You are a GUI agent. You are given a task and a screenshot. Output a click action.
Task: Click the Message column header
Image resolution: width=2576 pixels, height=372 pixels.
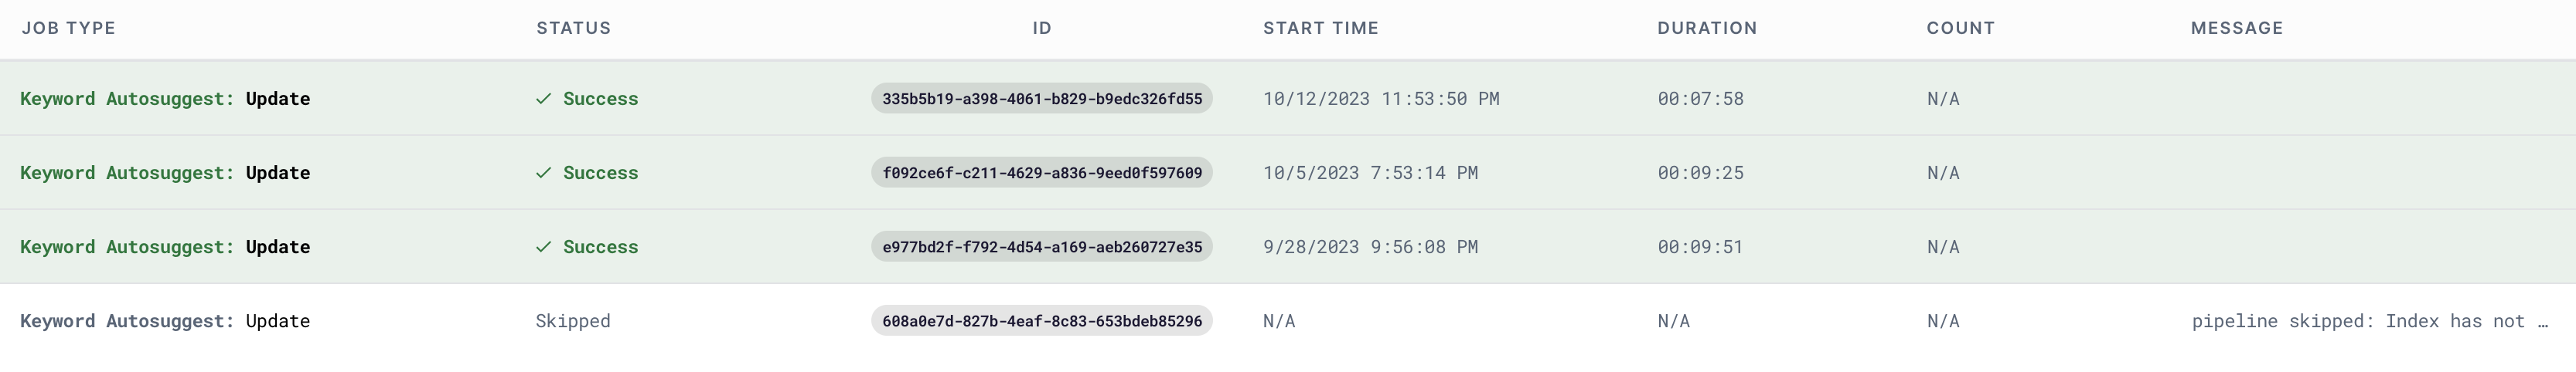[x=2236, y=28]
